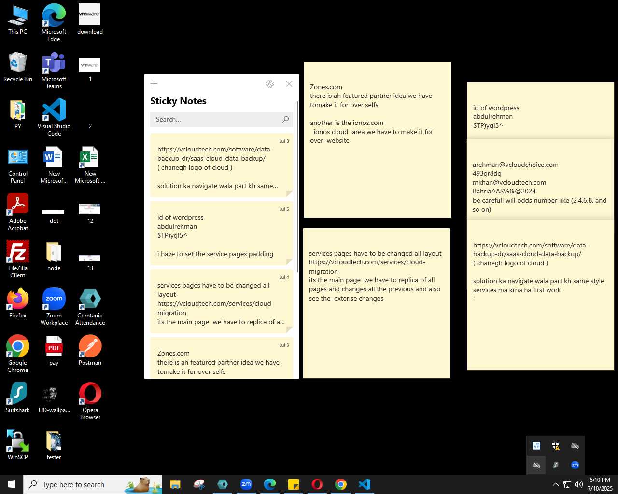Select the WinSCP desktop shortcut
This screenshot has height=494, width=618.
pyautogui.click(x=18, y=445)
